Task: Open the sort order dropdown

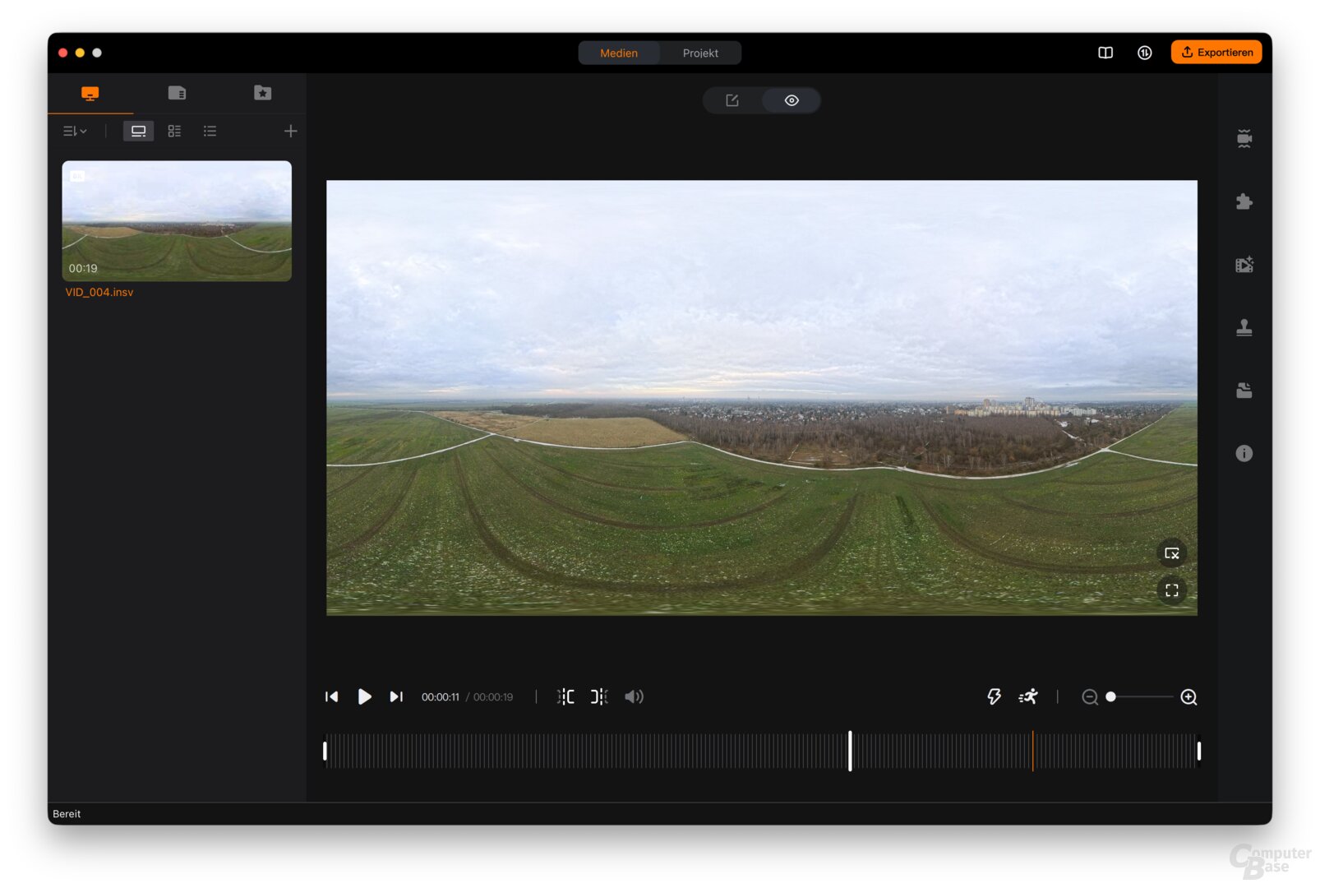Action: 75,131
